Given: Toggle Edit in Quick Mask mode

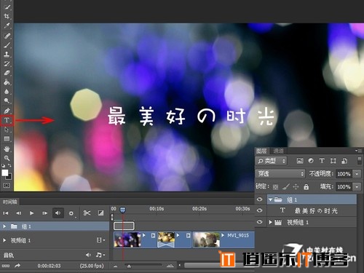Looking at the screenshot, I should point(7,186).
